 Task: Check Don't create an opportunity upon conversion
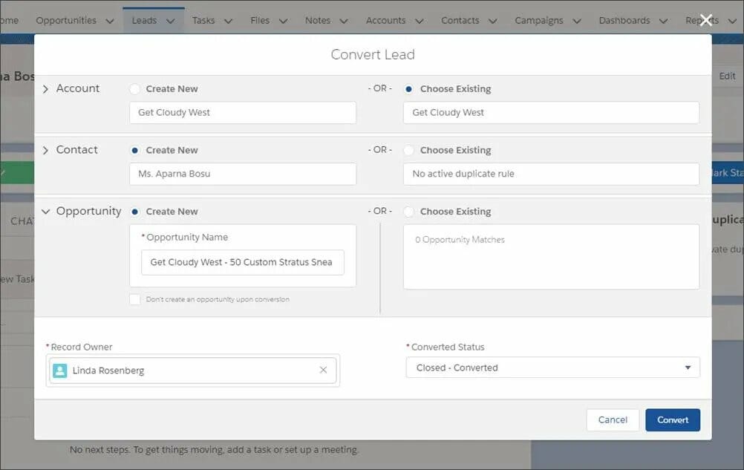[134, 299]
